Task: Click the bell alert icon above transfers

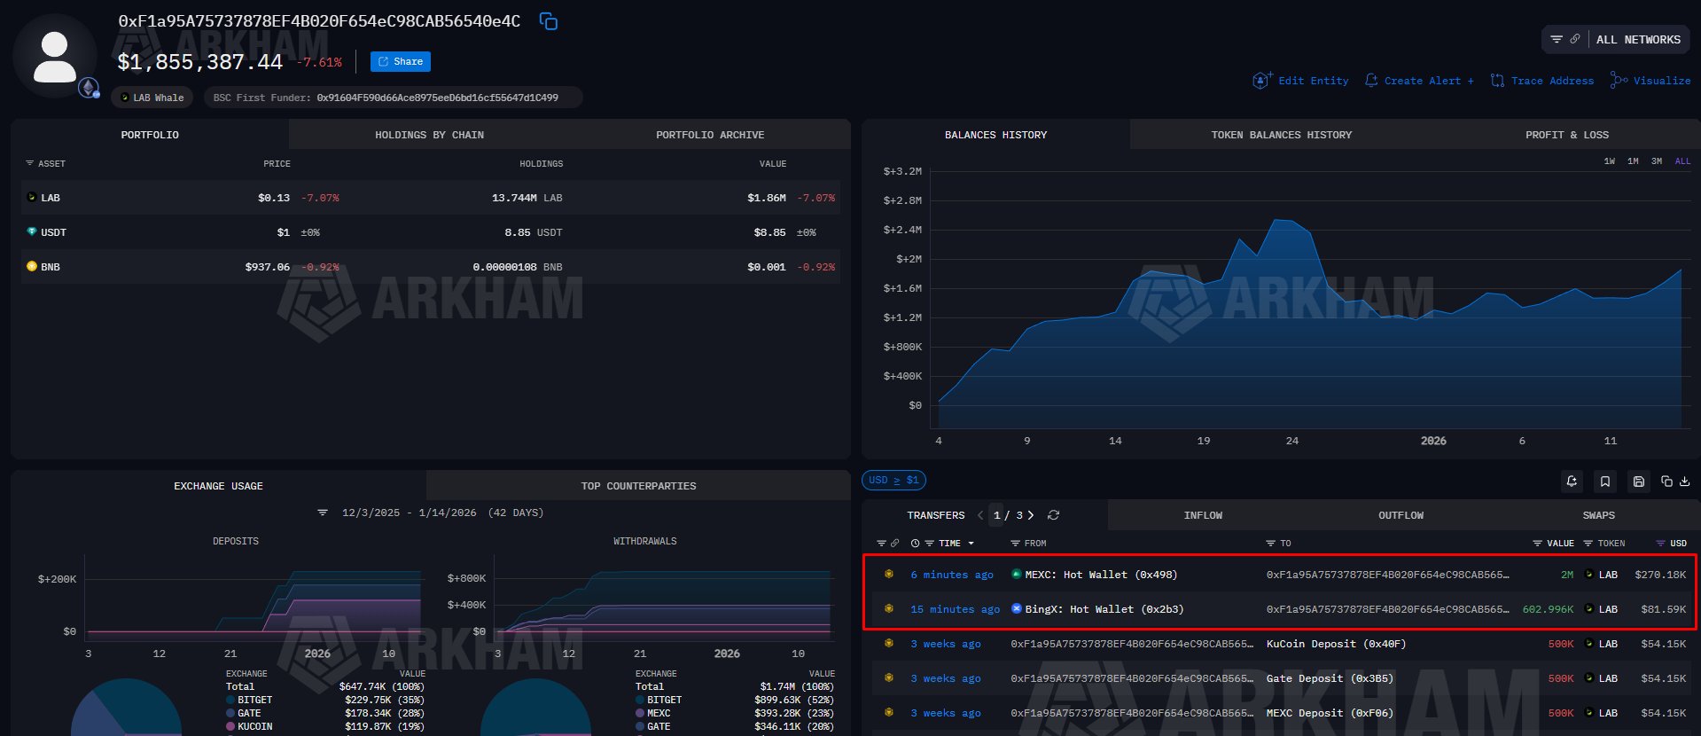Action: pyautogui.click(x=1572, y=481)
